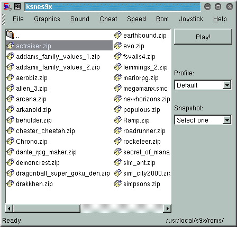The image size is (237, 227).
Task: Click the parent folder icon
Action: (10, 34)
